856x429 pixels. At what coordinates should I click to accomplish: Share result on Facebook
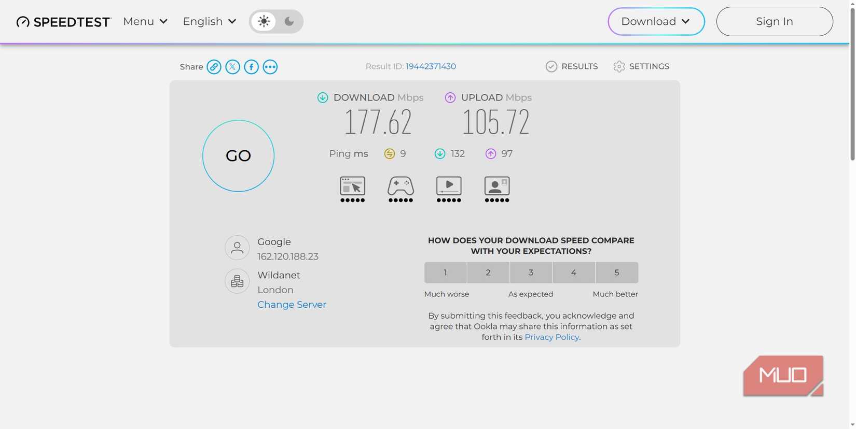click(x=251, y=67)
